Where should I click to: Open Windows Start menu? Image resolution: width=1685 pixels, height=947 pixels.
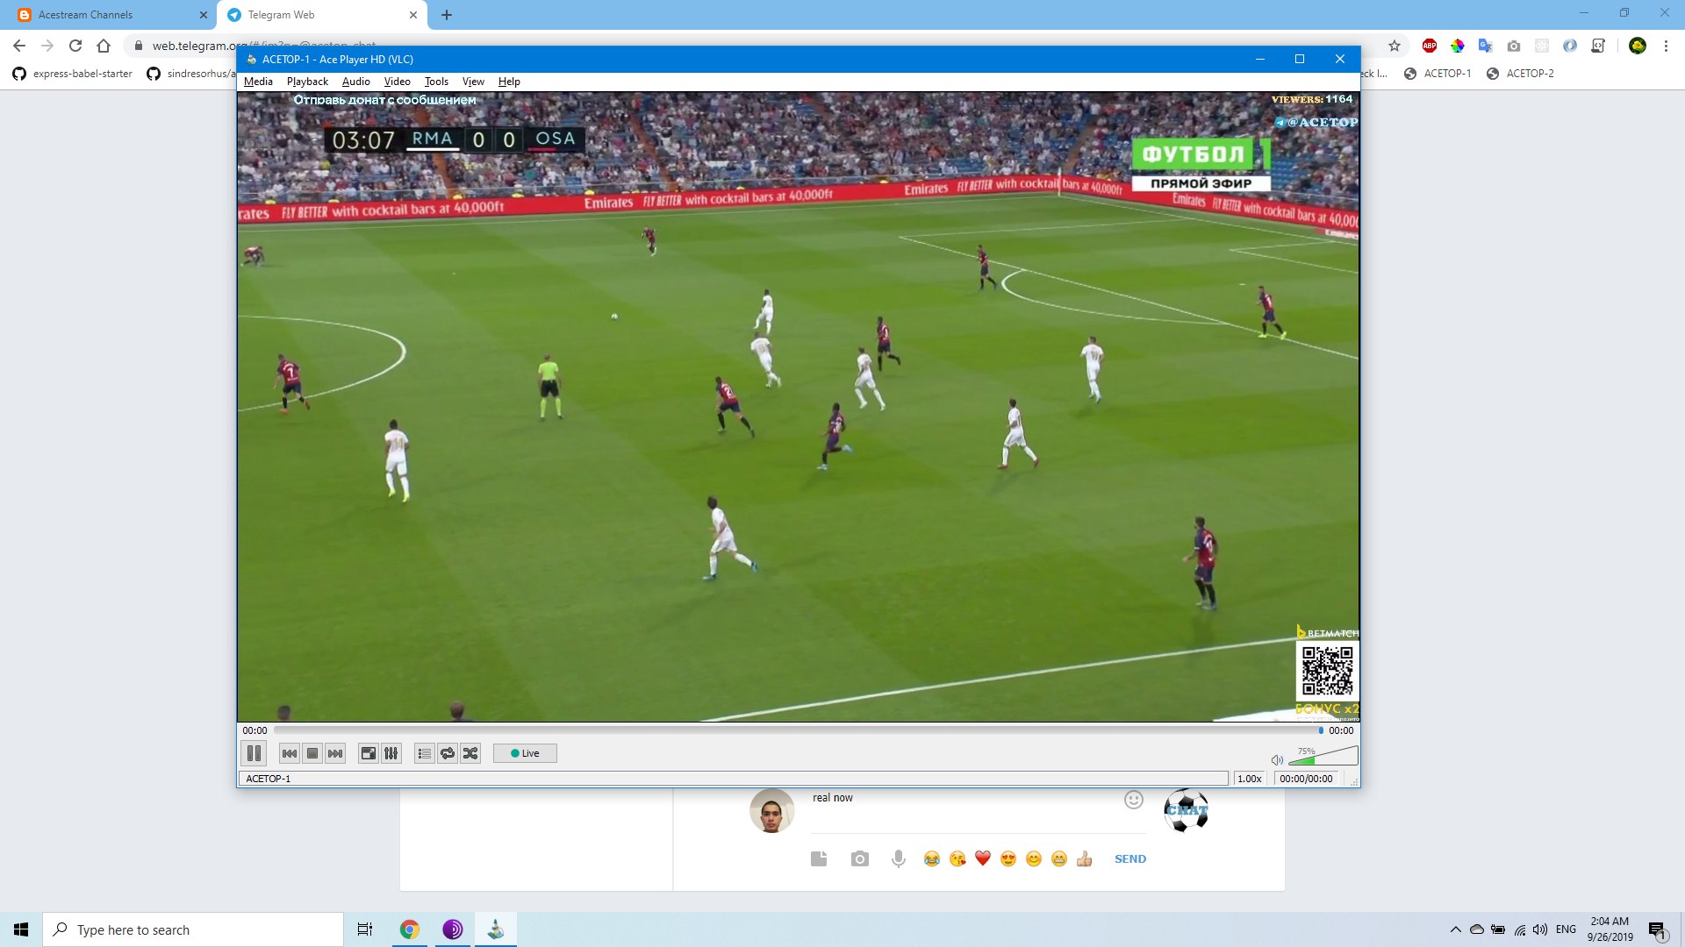(21, 929)
